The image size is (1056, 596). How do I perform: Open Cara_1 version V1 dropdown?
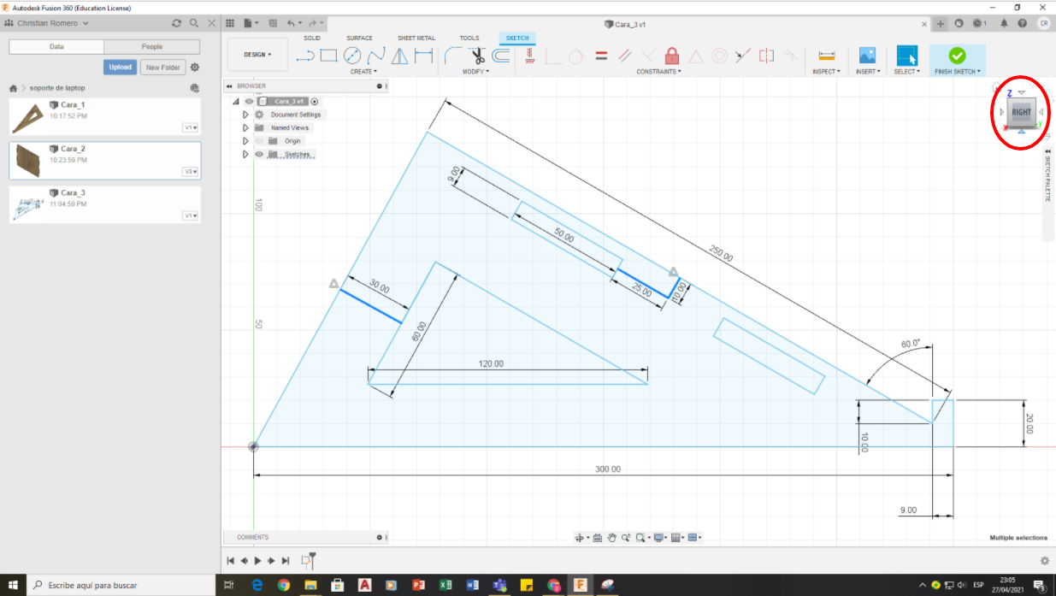191,127
